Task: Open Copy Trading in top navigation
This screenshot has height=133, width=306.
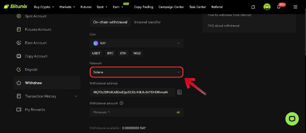Action: (143, 7)
